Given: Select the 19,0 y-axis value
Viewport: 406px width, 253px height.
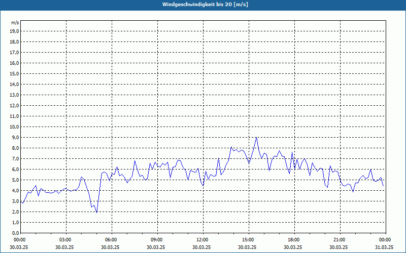Looking at the screenshot, I should click(14, 31).
